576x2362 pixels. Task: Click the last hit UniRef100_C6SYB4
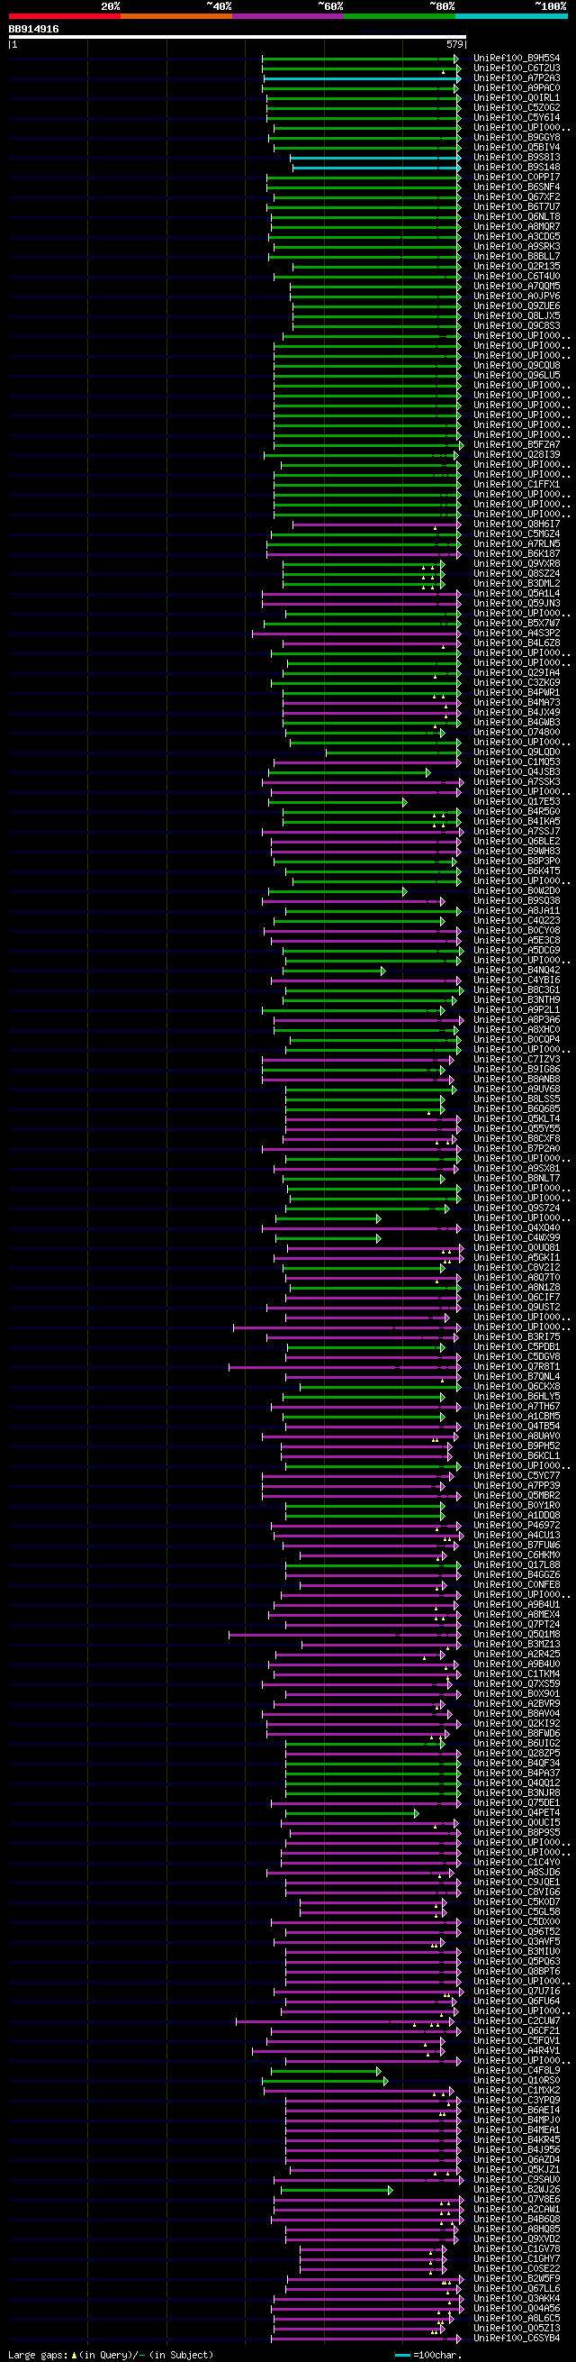point(517,2339)
